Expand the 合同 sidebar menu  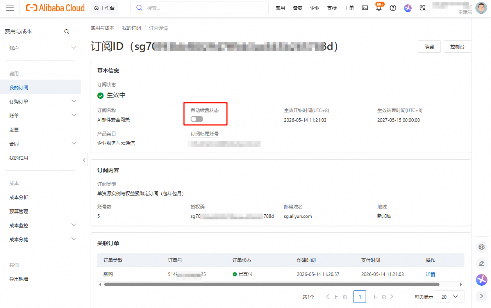click(74, 143)
